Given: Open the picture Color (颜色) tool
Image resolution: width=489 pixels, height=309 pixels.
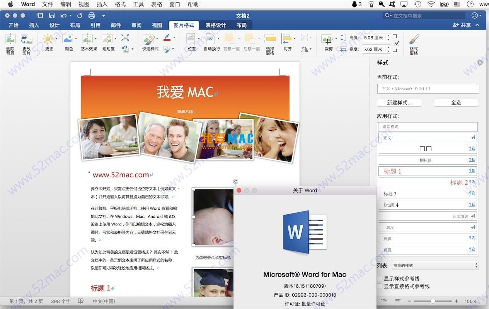Looking at the screenshot, I should [68, 39].
